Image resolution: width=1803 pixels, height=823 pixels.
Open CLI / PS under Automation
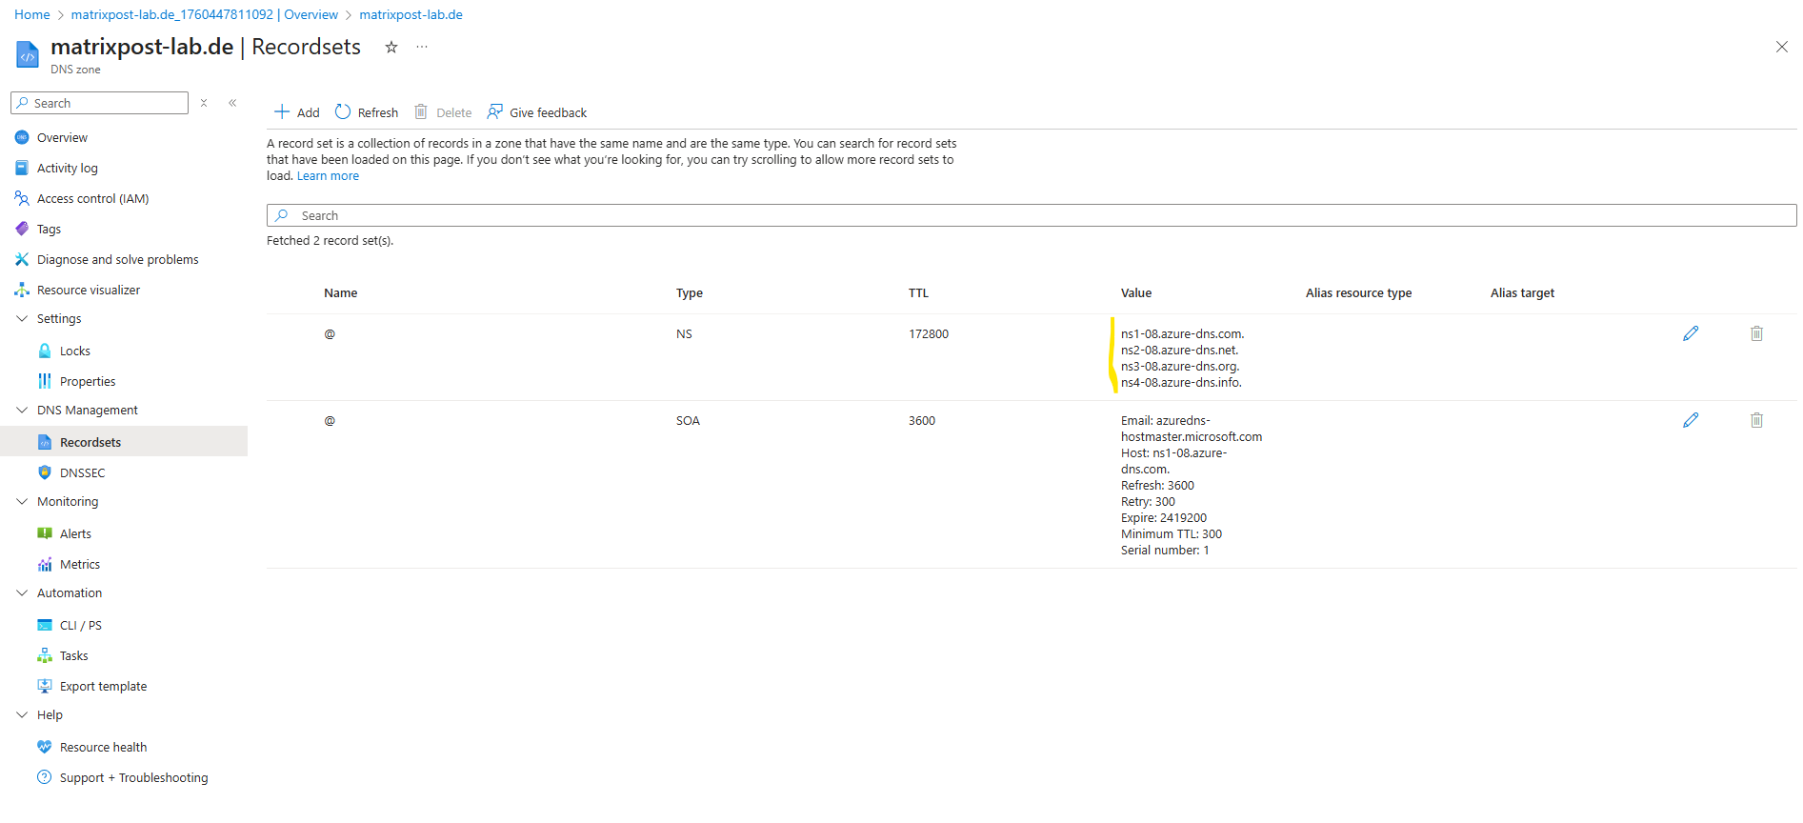[81, 626]
